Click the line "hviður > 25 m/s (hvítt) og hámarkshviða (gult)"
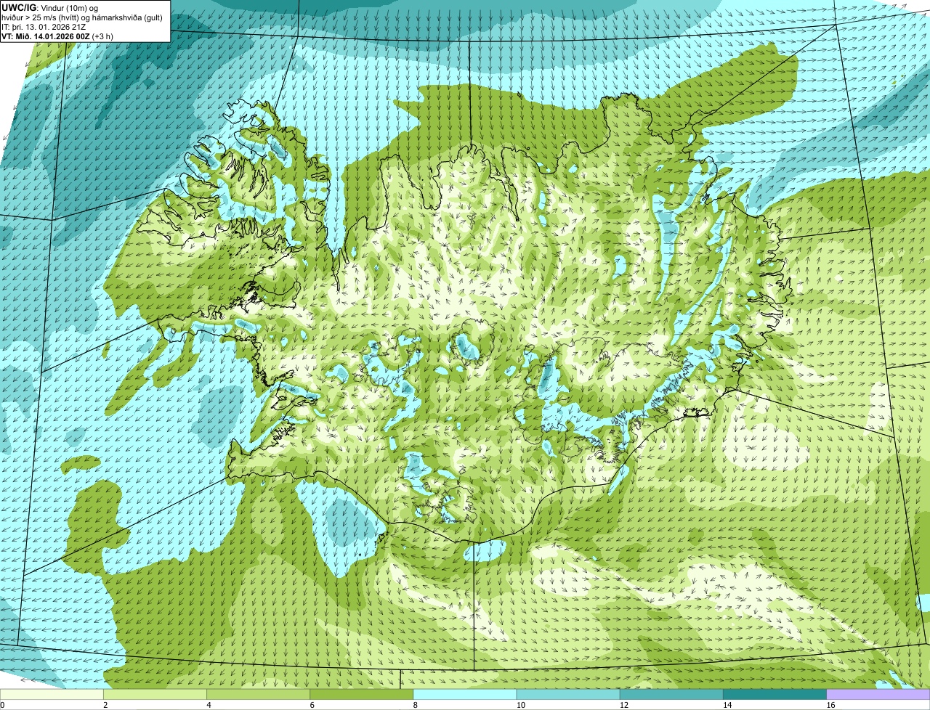The image size is (930, 710). 82,17
